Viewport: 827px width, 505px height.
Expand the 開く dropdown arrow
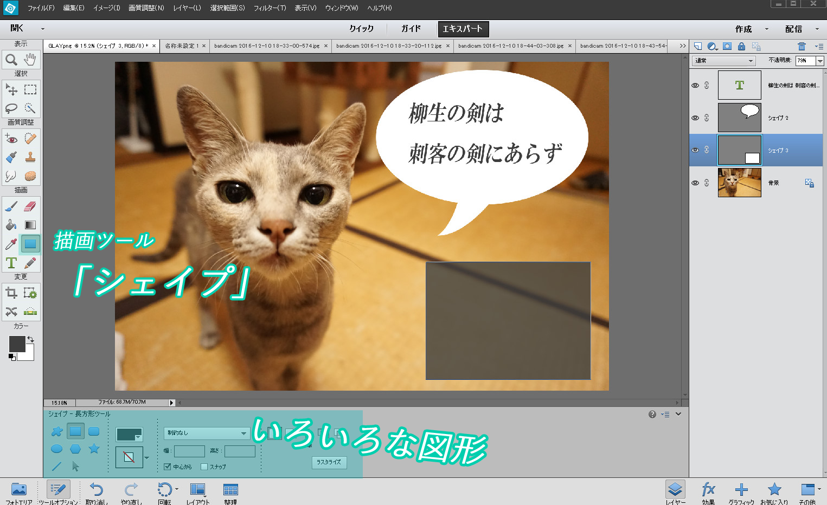43,29
